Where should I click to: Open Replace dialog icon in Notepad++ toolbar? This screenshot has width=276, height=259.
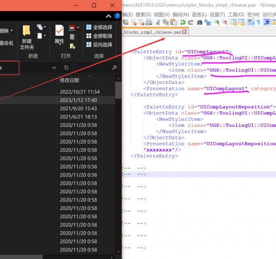click(x=207, y=22)
